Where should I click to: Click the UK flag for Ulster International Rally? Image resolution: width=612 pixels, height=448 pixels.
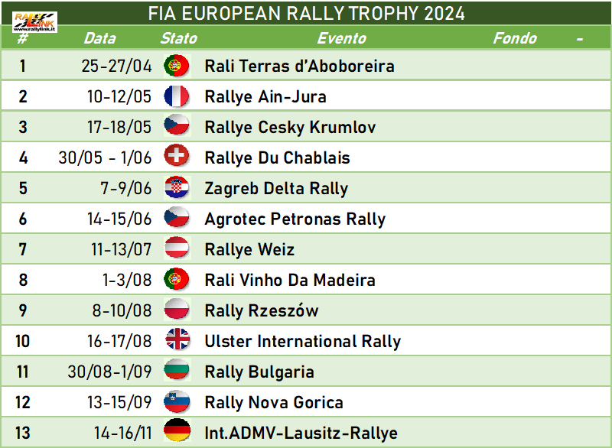pos(177,340)
